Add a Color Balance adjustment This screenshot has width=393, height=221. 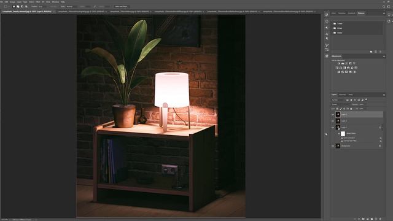tap(341, 68)
